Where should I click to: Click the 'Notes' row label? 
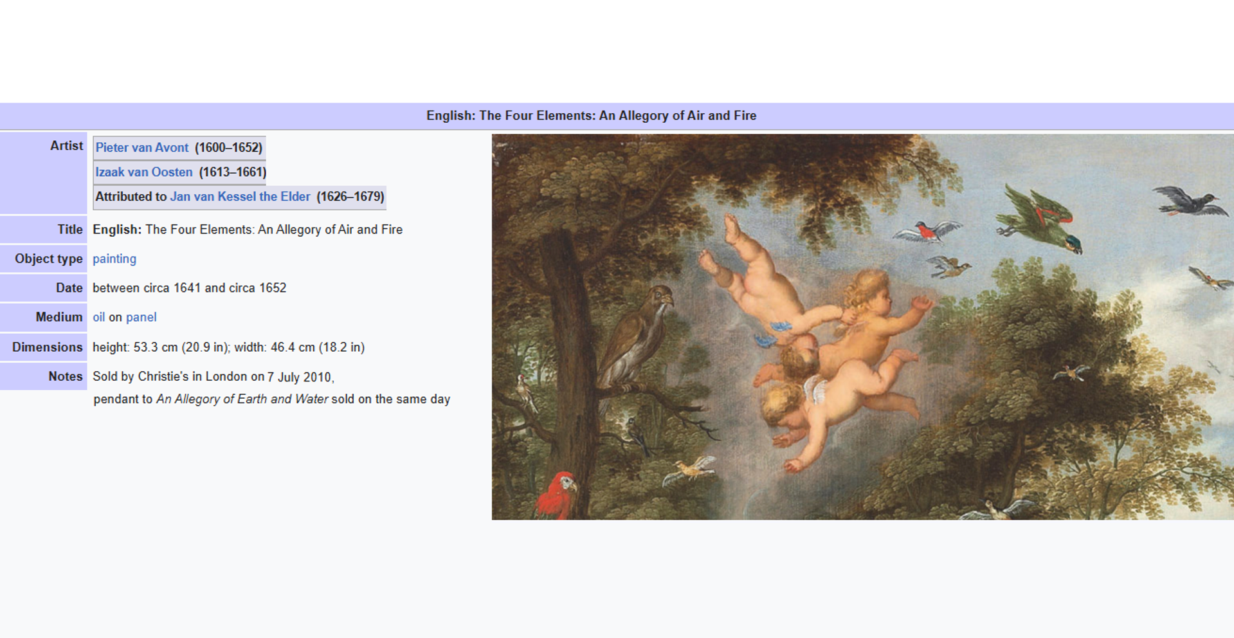coord(66,376)
